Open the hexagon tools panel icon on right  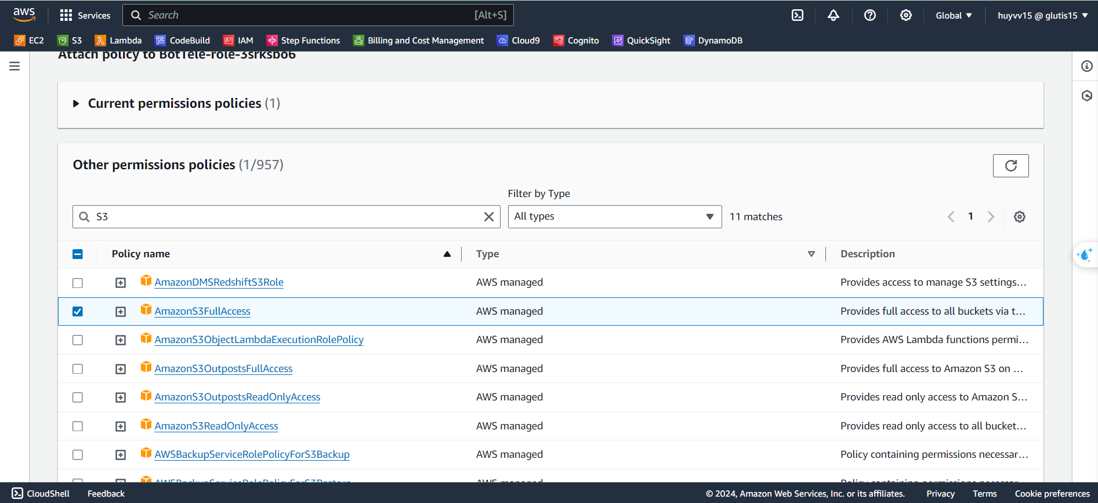click(1086, 96)
